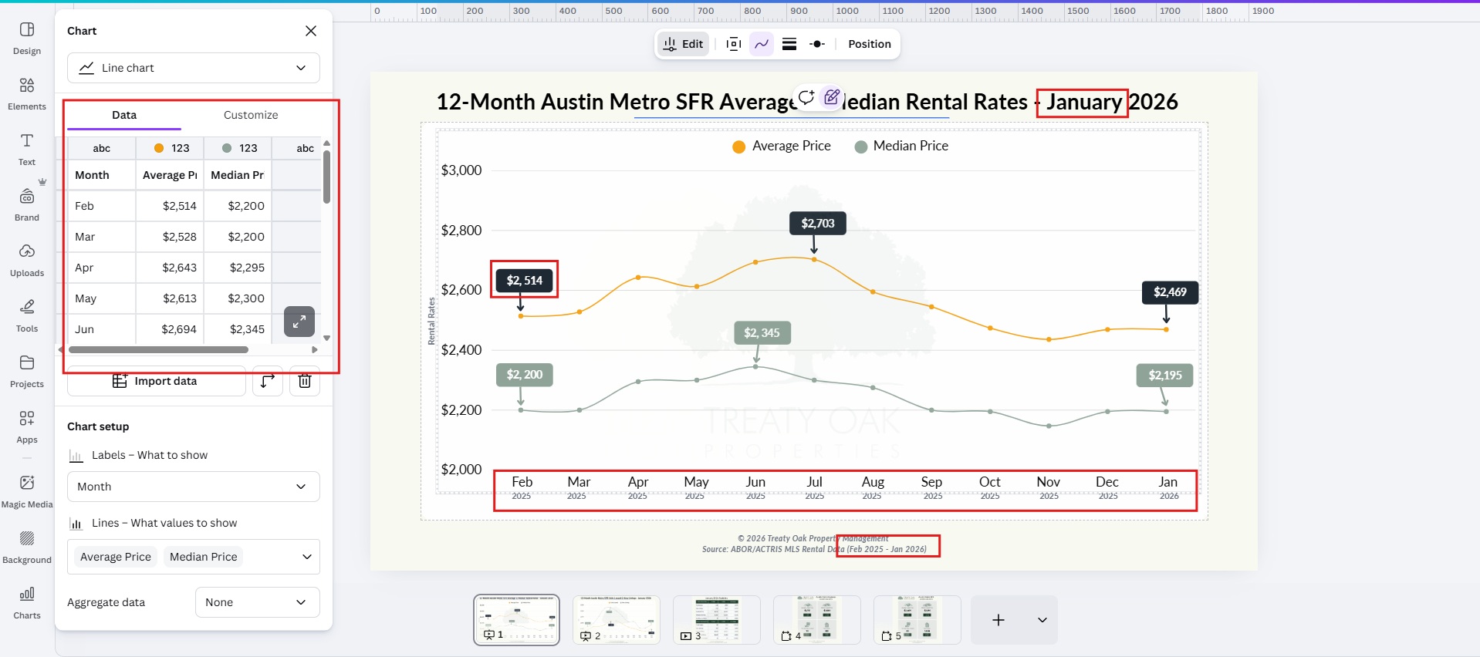Click the Edit chart button in toolbar
Viewport: 1480px width, 657px height.
click(684, 44)
